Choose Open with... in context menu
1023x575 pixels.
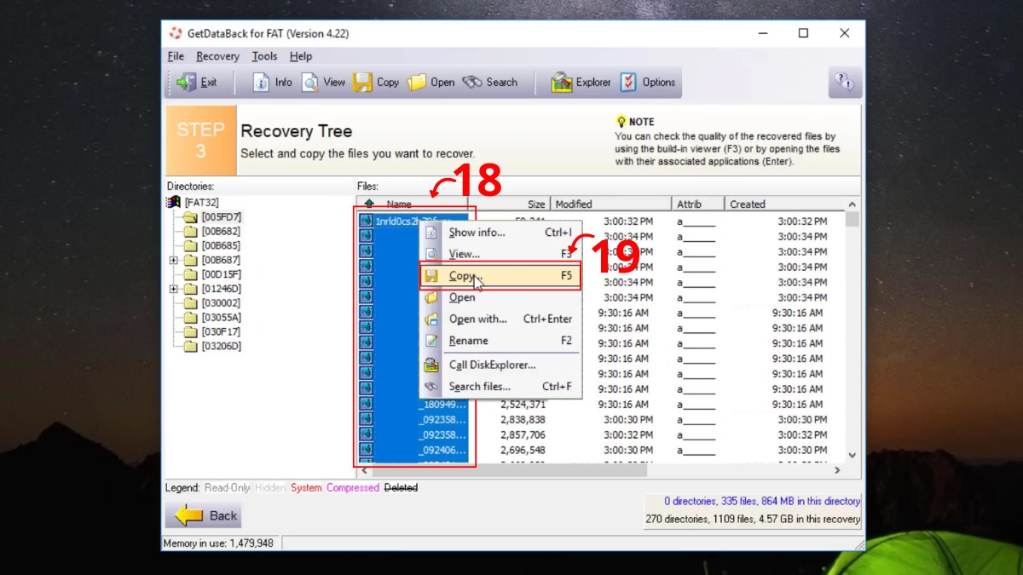pyautogui.click(x=500, y=319)
